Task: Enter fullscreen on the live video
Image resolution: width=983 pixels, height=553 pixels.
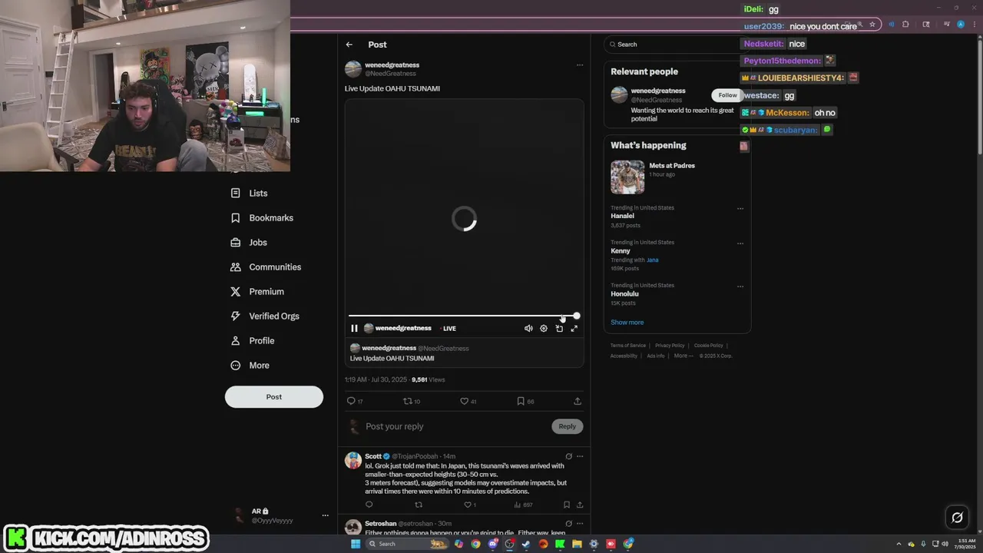Action: click(x=574, y=328)
